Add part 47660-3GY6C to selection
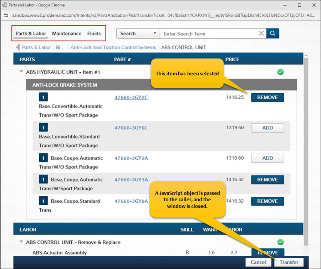The image size is (321, 269). coord(267,128)
